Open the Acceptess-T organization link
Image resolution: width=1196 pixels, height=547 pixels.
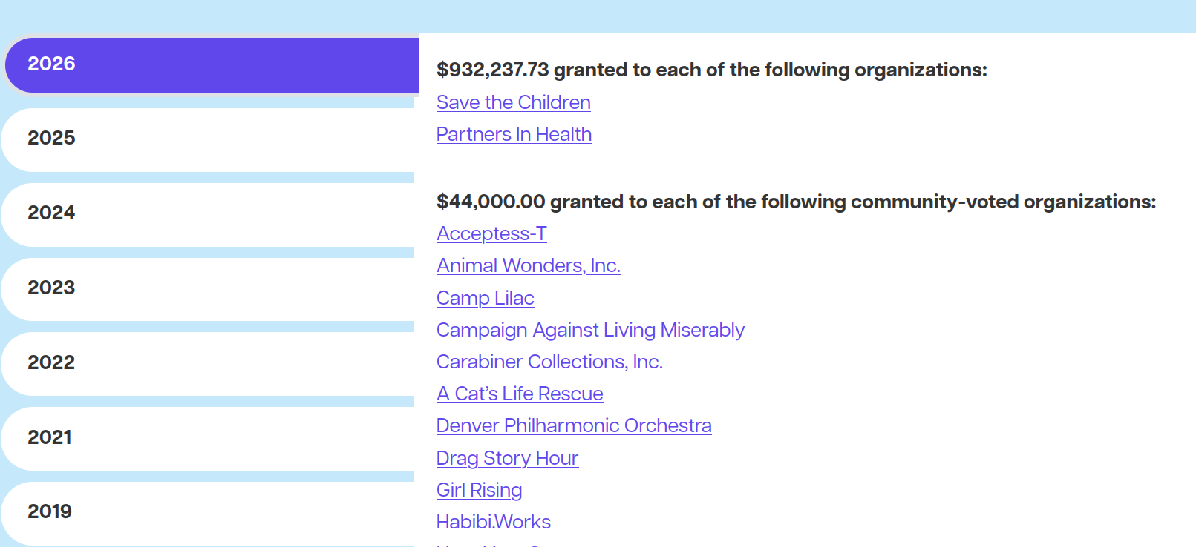[491, 233]
